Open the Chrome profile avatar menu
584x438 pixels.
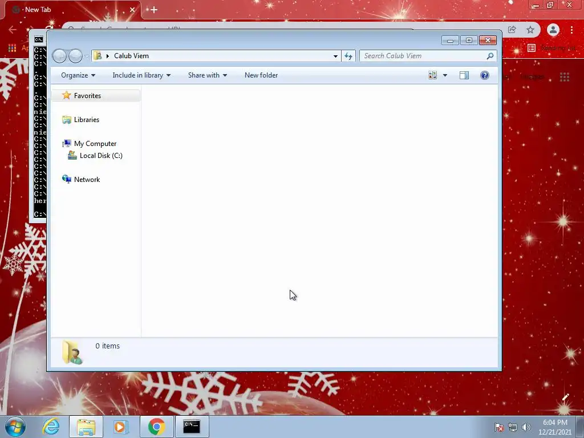553,30
